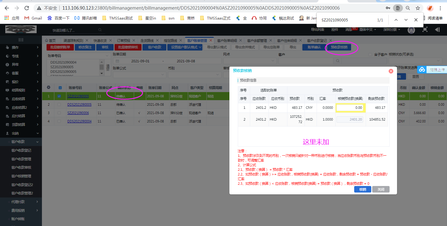
Task: Open the 网点 filter dropdown
Action: pyautogui.click(x=250, y=61)
